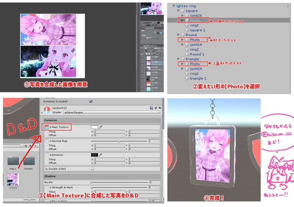Viewport: 294px width, 207px height.
Task: Click the lambert12 material sphere preview icon
Action: [47, 109]
